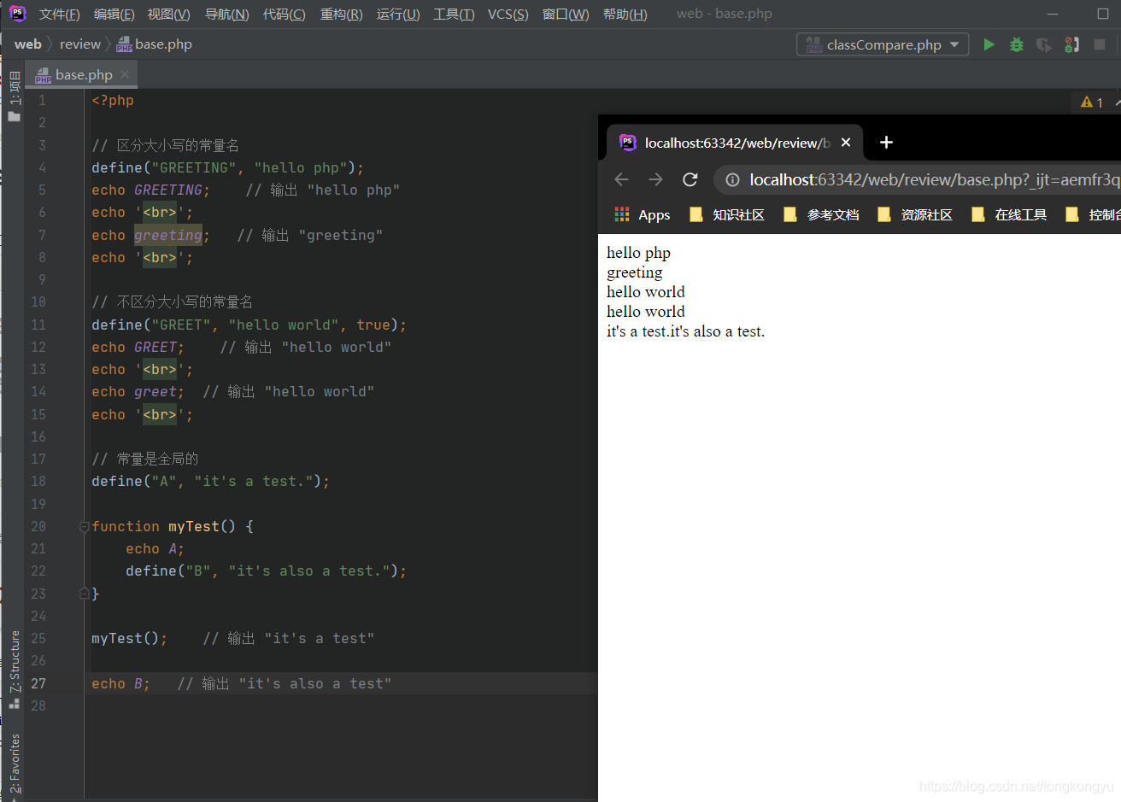Click fold end marker at line 23
1121x802 pixels.
coord(85,594)
